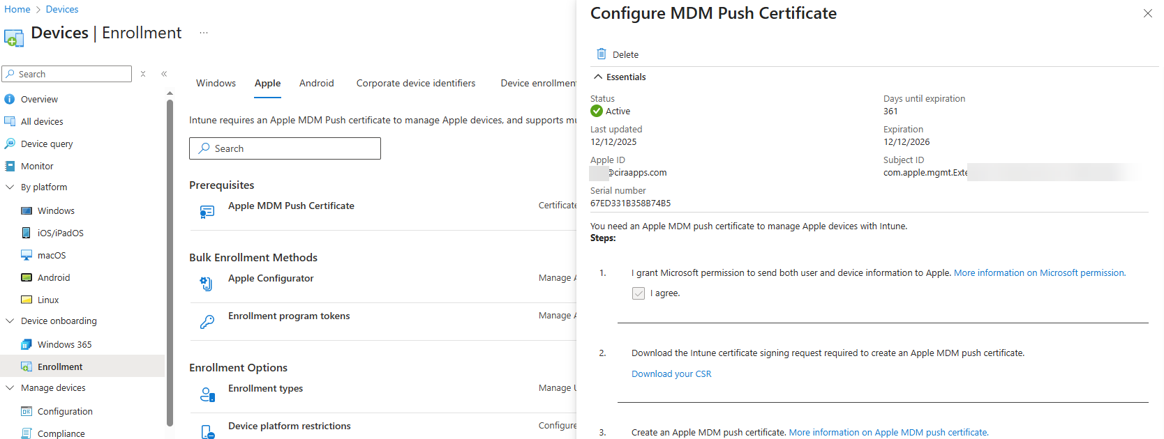Image resolution: width=1164 pixels, height=439 pixels.
Task: Click the Delete trash can icon
Action: tap(602, 54)
